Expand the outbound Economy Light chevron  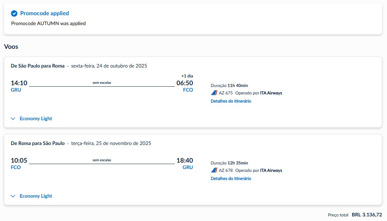(x=13, y=118)
